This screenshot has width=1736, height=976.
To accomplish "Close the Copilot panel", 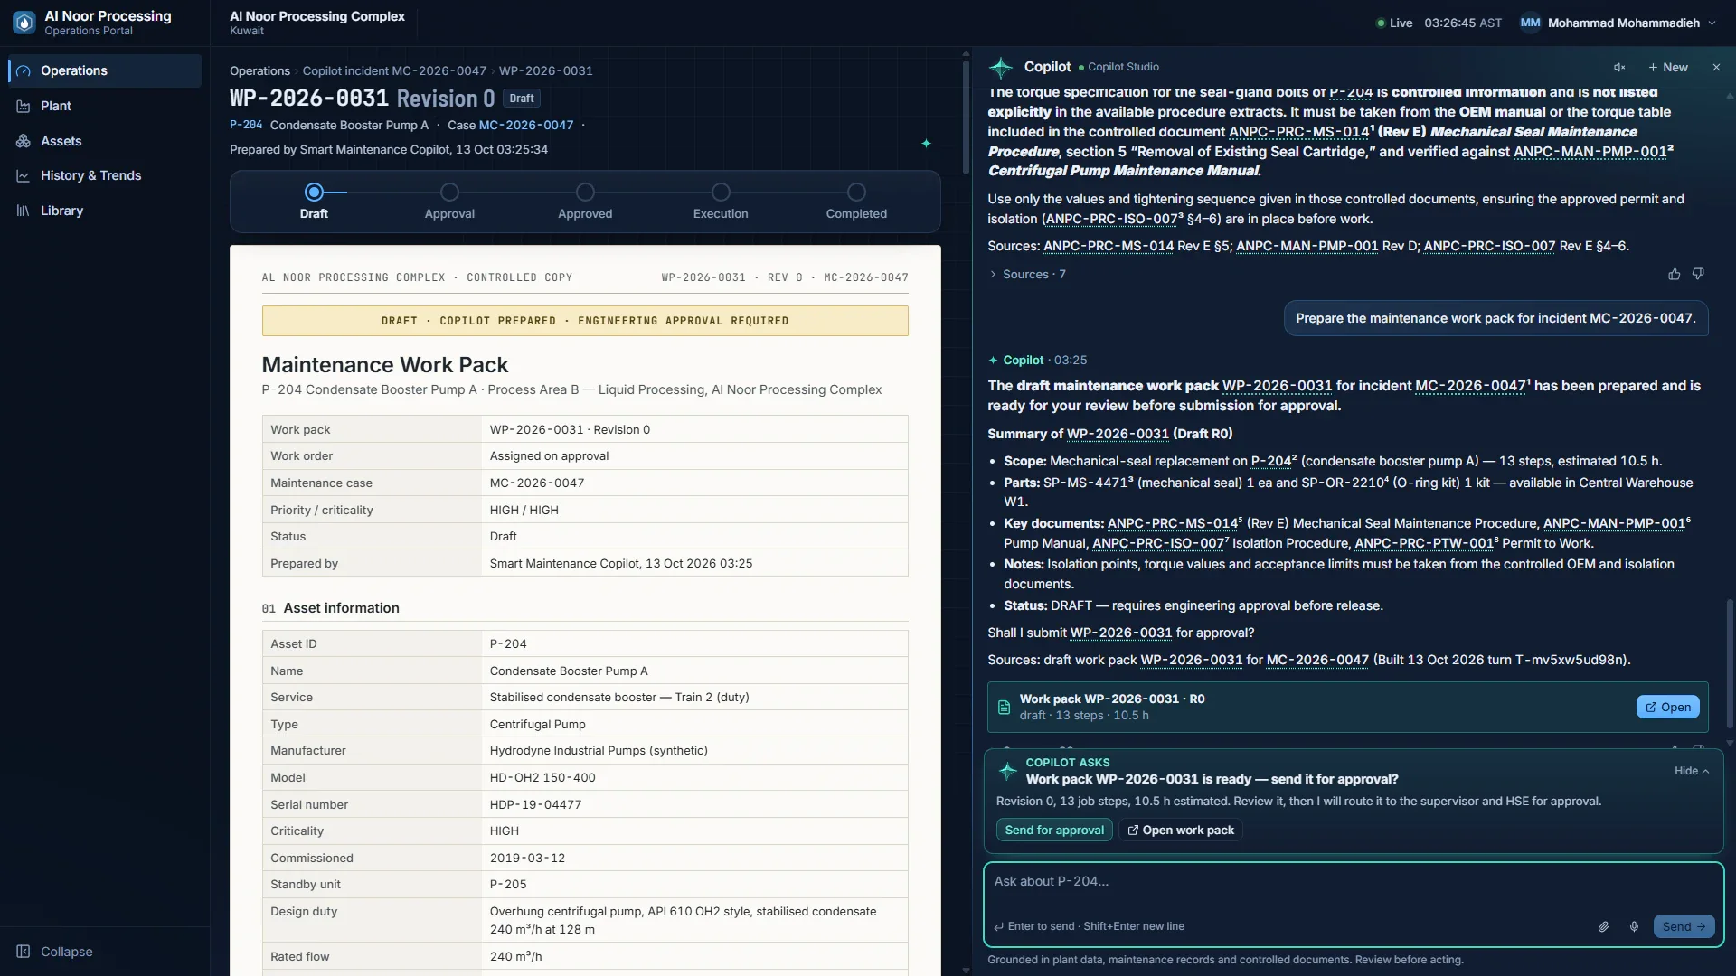I will 1716,68.
